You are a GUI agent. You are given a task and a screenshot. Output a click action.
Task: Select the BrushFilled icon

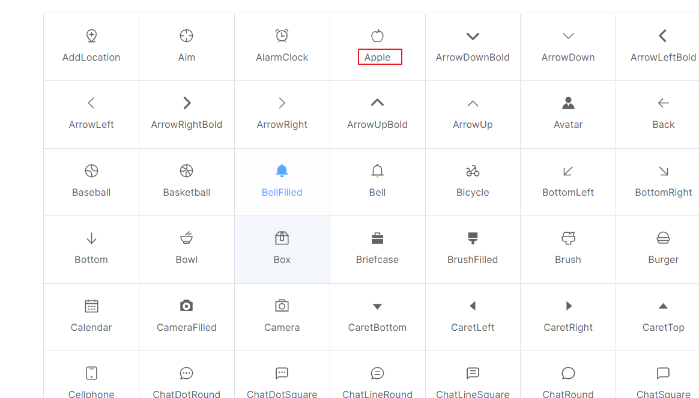pyautogui.click(x=472, y=238)
